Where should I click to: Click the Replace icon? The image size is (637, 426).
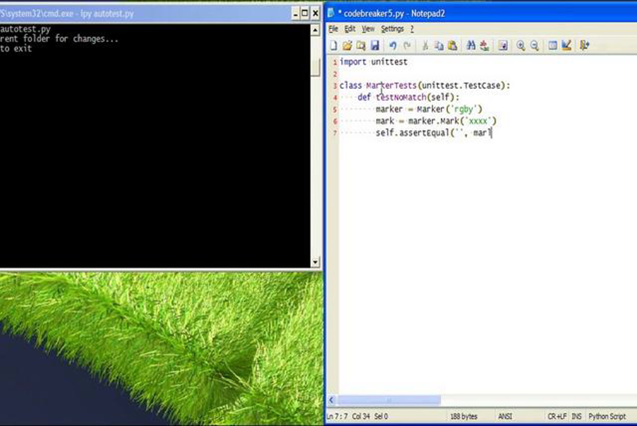(x=484, y=45)
